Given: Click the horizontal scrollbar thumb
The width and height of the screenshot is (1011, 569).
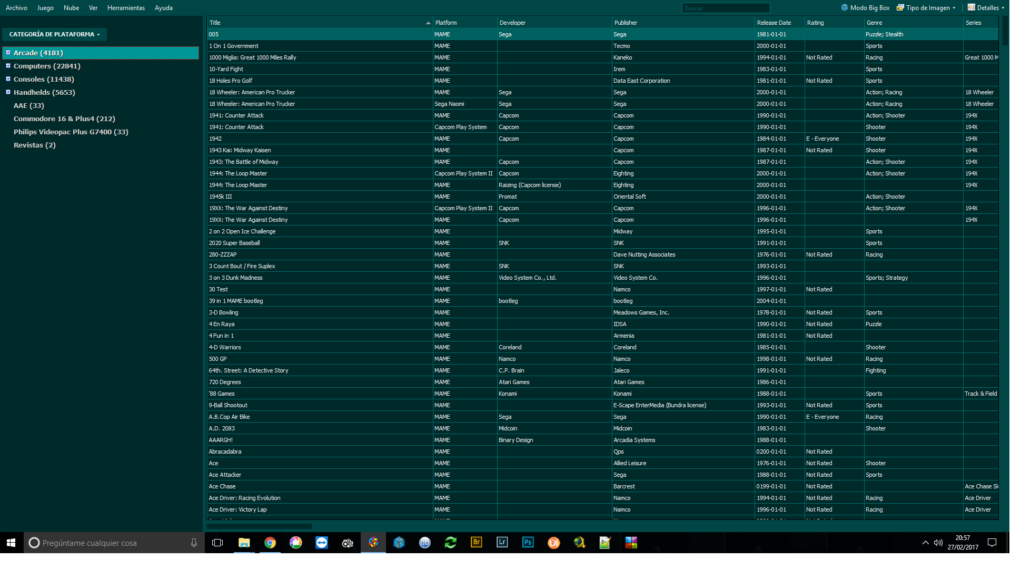Looking at the screenshot, I should coord(259,526).
